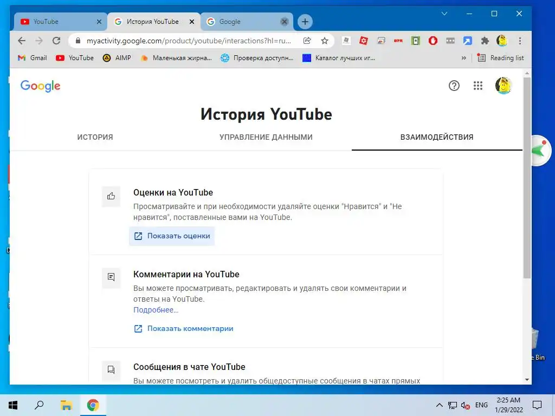The height and width of the screenshot is (416, 555).
Task: Click the share page icon in address bar
Action: [x=307, y=41]
